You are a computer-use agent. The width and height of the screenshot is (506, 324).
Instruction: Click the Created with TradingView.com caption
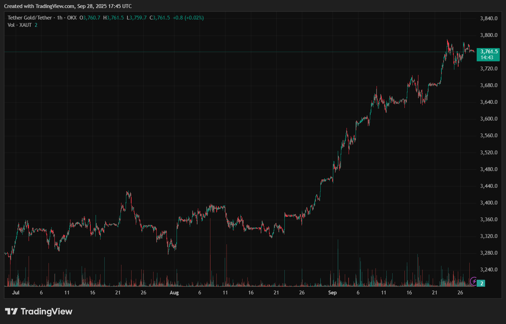point(68,6)
